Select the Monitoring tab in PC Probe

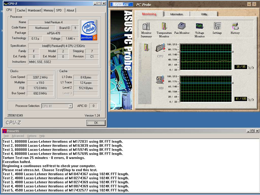[149, 14]
